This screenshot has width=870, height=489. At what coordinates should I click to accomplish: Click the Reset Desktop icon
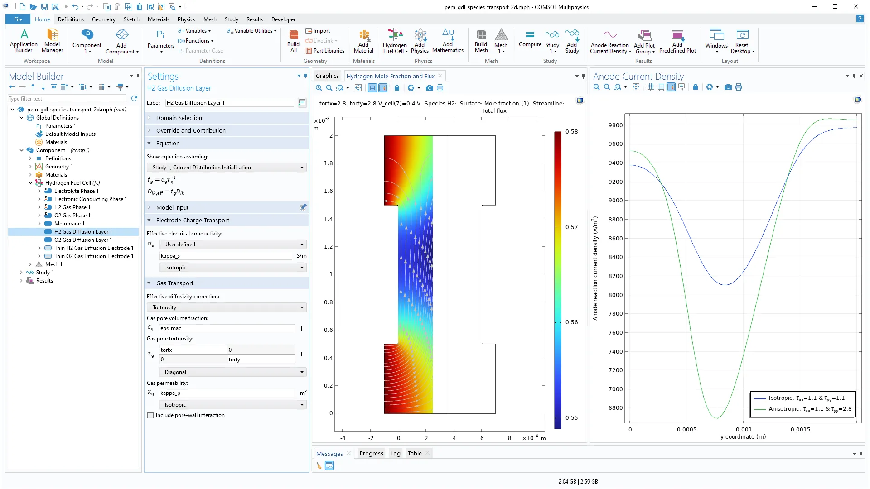[742, 35]
